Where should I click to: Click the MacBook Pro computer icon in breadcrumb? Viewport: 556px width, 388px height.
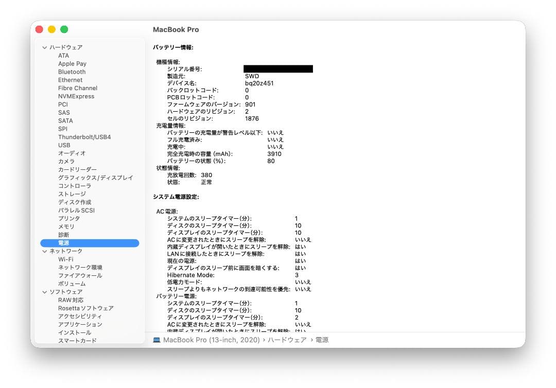157,340
